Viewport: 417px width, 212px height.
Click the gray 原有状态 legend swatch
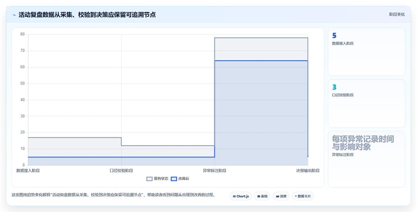coord(149,179)
